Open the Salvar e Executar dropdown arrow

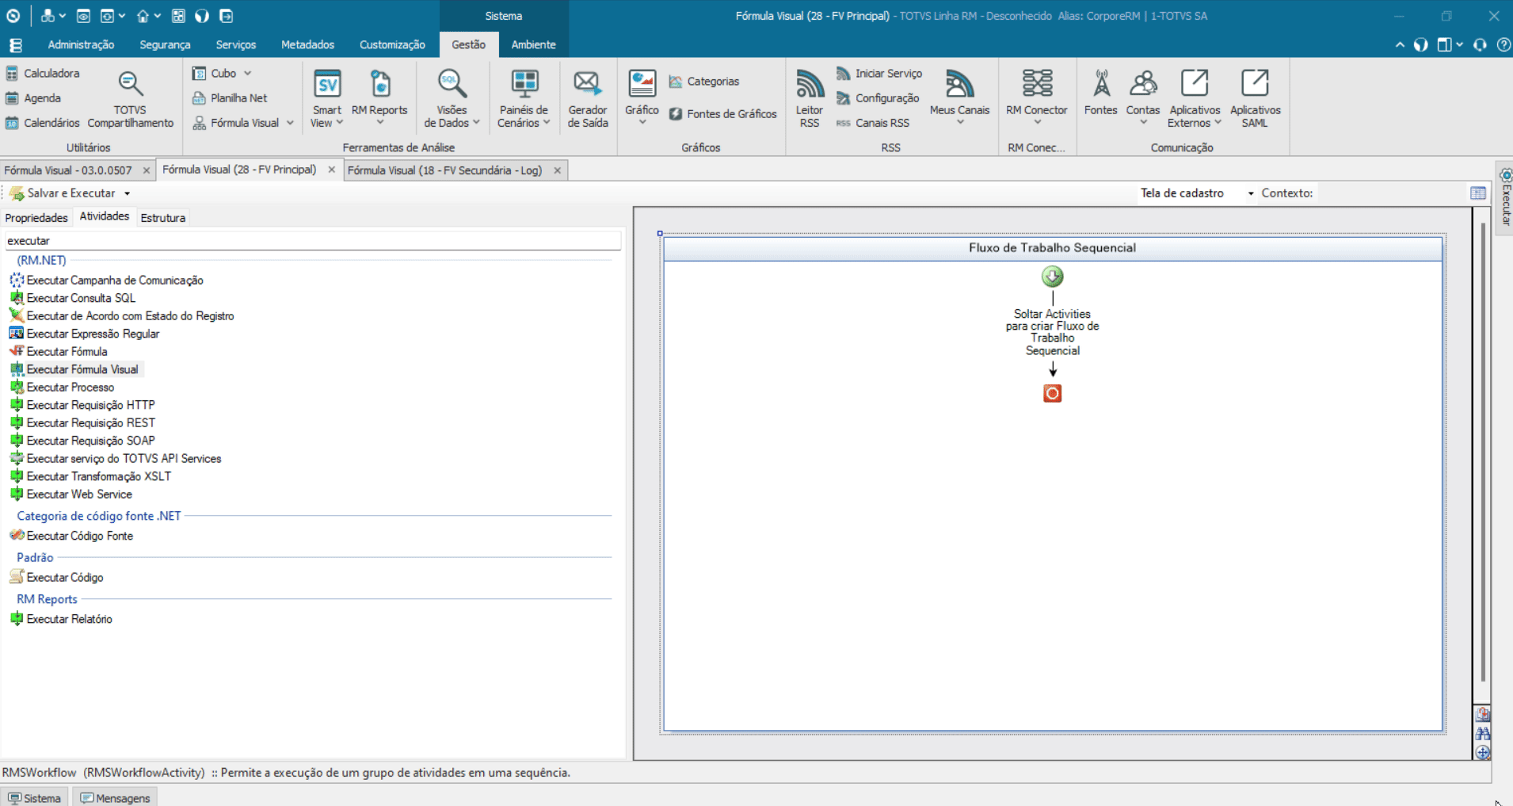pyautogui.click(x=127, y=193)
